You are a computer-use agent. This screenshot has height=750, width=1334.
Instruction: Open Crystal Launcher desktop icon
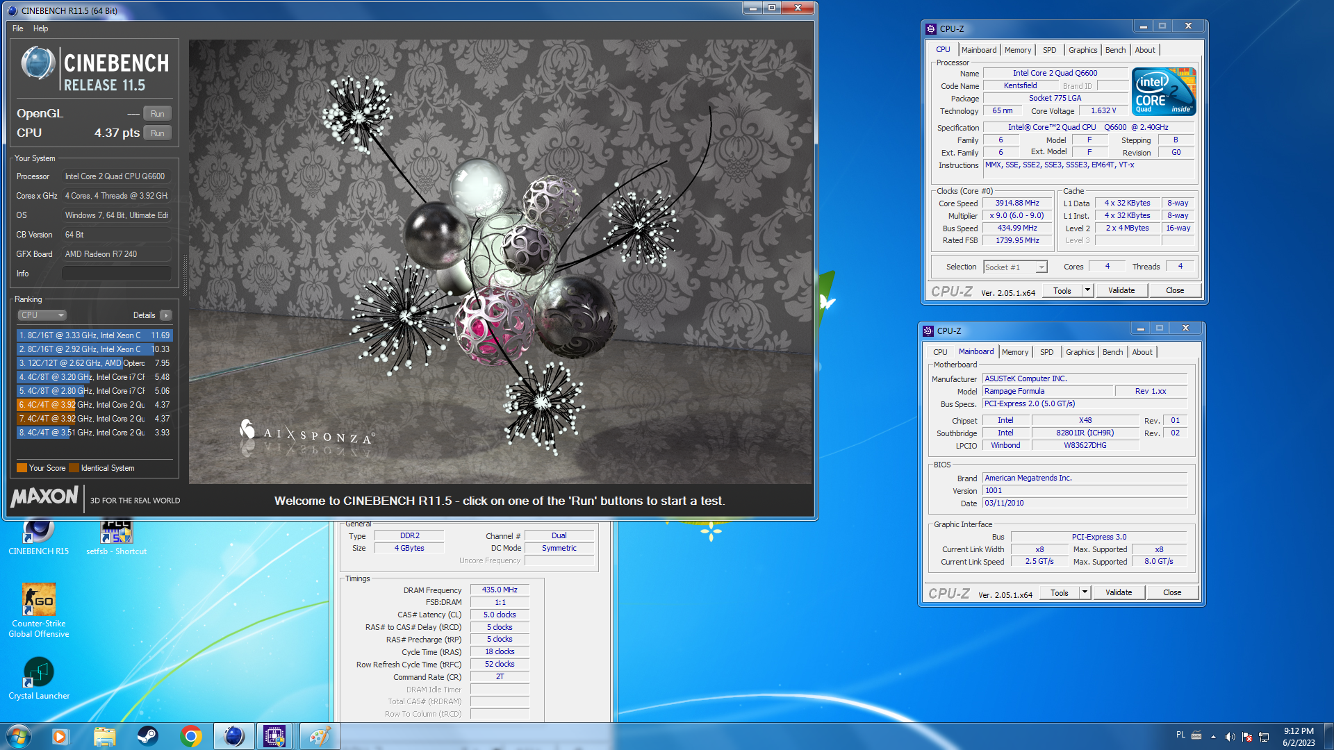(x=38, y=678)
